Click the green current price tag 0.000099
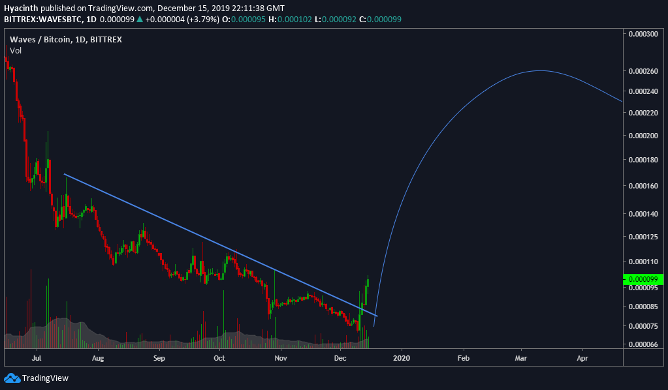The width and height of the screenshot is (668, 390). pos(643,279)
